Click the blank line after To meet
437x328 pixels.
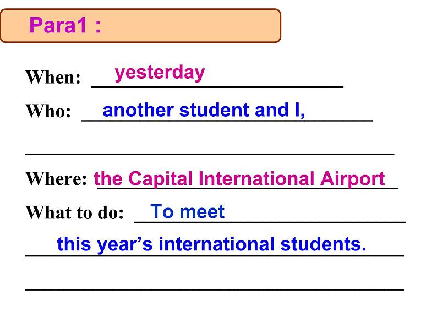(315, 221)
